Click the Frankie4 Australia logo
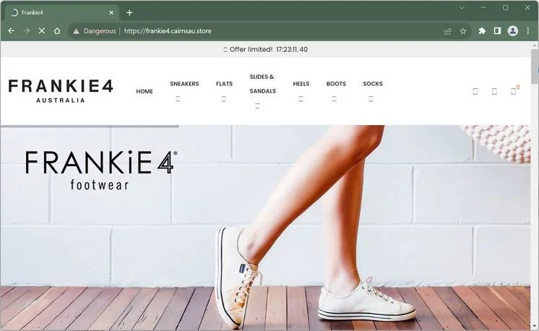Image resolution: width=539 pixels, height=331 pixels. [61, 91]
